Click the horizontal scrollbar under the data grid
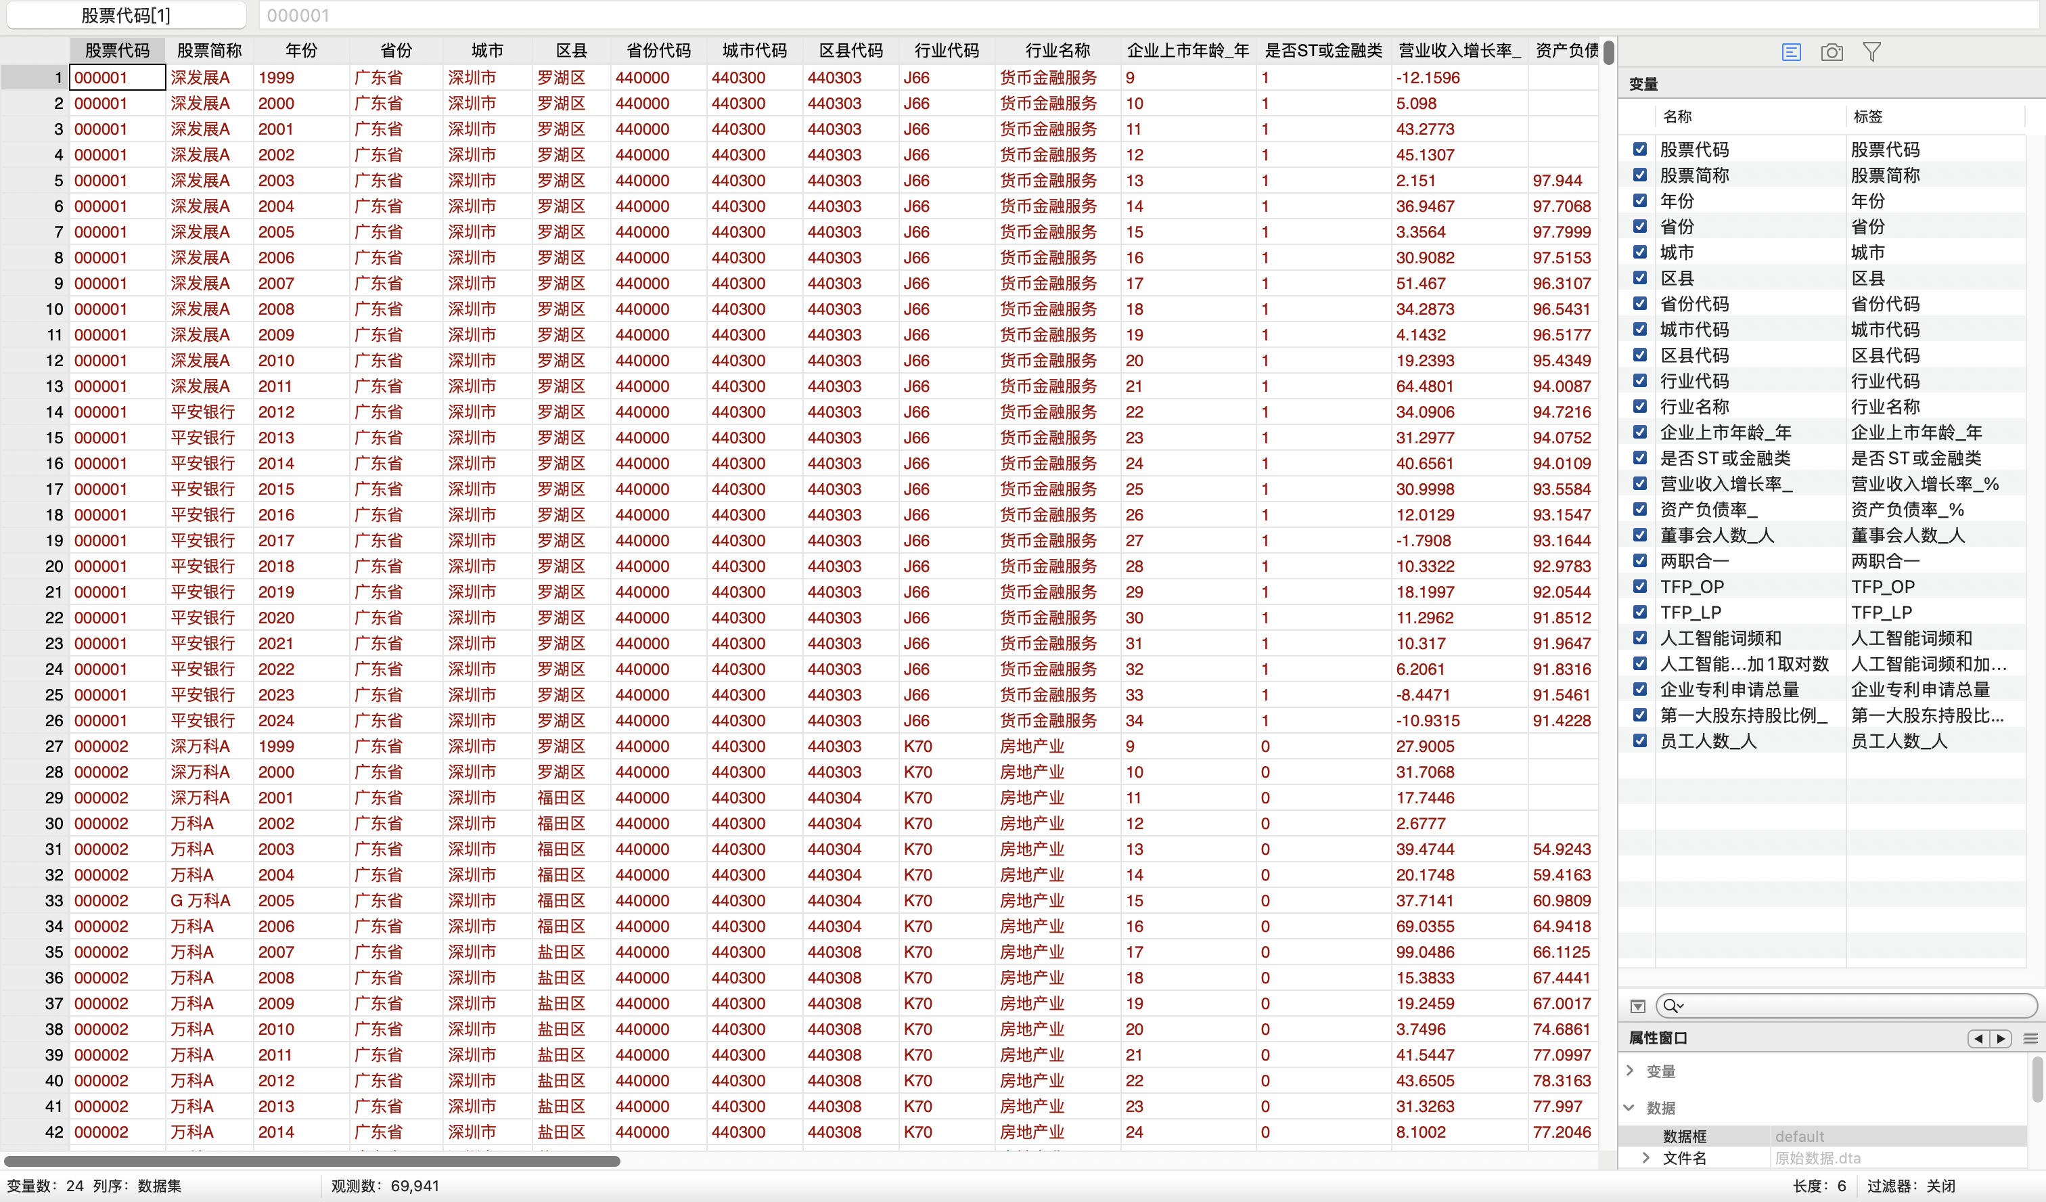Screen dimensions: 2046x1202 (x=312, y=1161)
